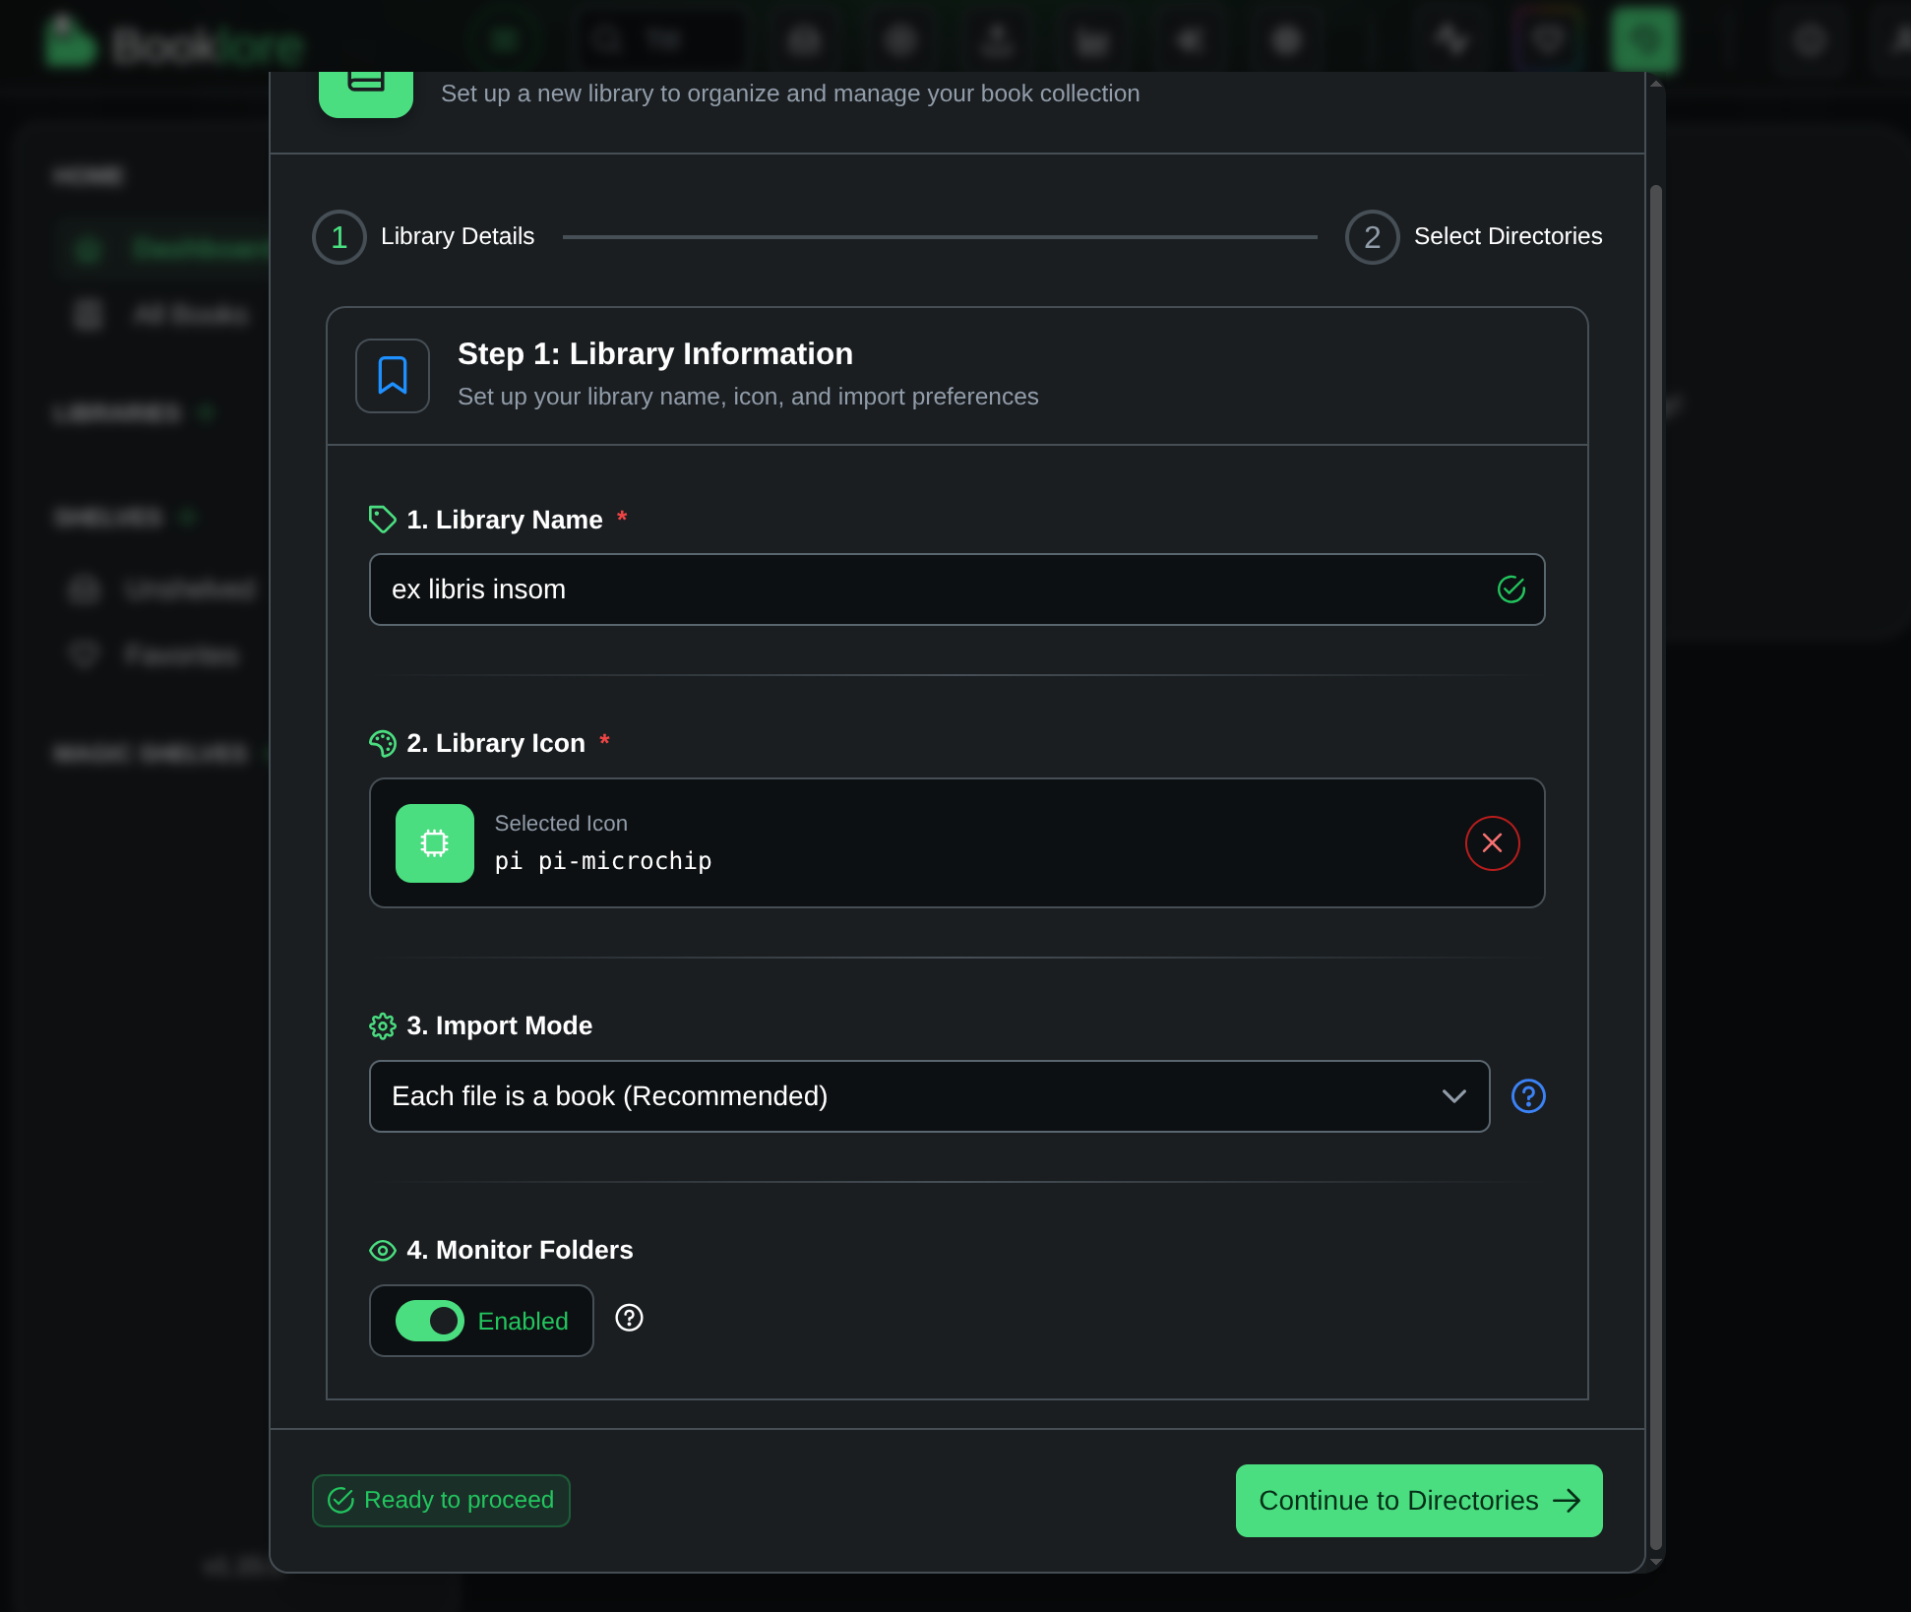1911x1612 pixels.
Task: Select the green microchip icon swatch
Action: tap(434, 843)
